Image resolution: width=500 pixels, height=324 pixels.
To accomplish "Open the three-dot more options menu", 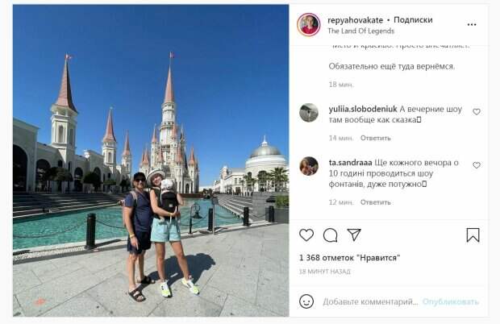I will (472, 24).
